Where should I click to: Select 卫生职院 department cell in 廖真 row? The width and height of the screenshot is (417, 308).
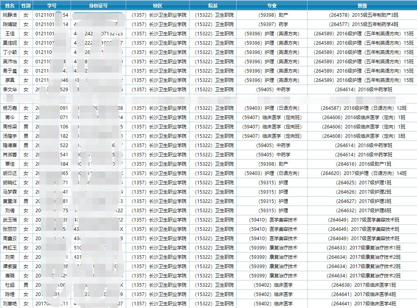(x=213, y=80)
